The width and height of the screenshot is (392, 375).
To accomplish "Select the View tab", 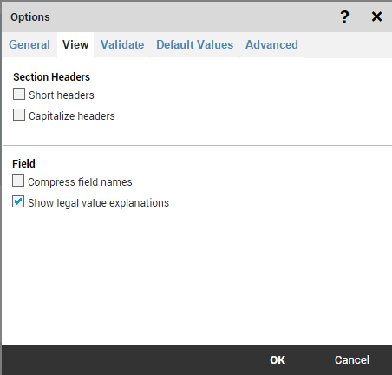I will [x=75, y=45].
